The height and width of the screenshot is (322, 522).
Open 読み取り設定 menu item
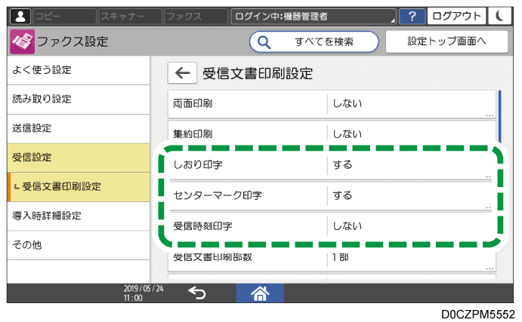pyautogui.click(x=79, y=100)
